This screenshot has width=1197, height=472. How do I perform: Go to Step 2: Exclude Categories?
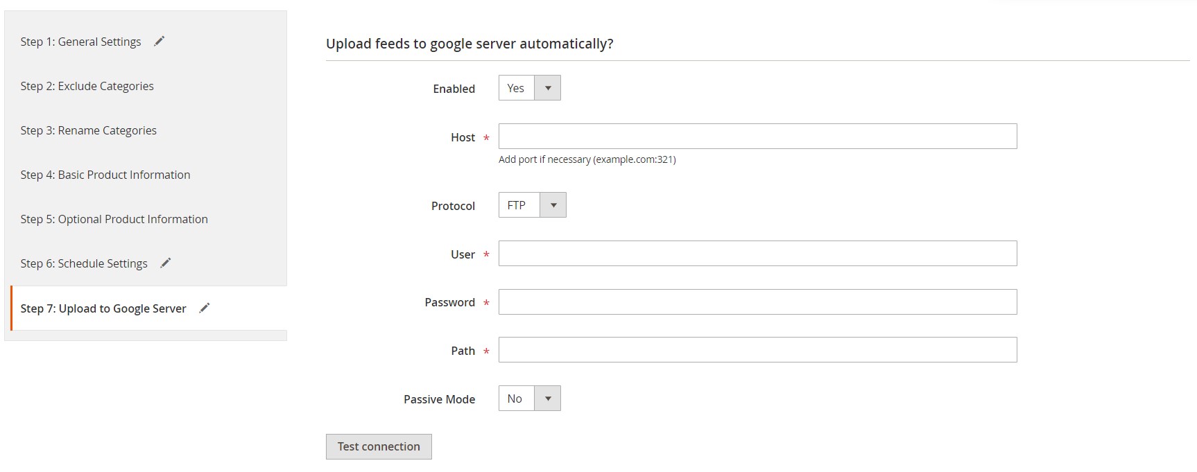tap(87, 86)
